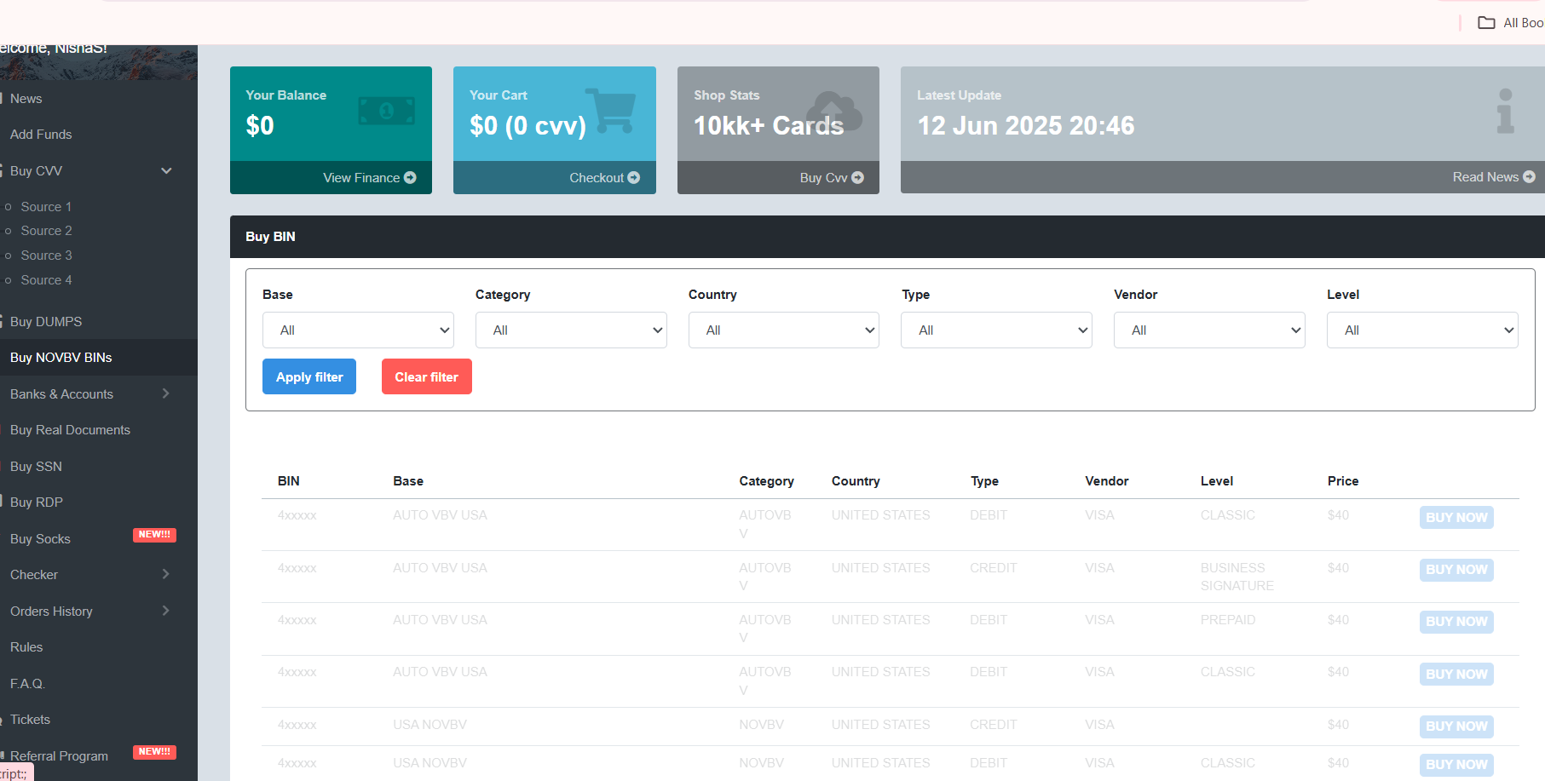Image resolution: width=1545 pixels, height=781 pixels.
Task: Open the Vendor filter dropdown
Action: click(1209, 330)
